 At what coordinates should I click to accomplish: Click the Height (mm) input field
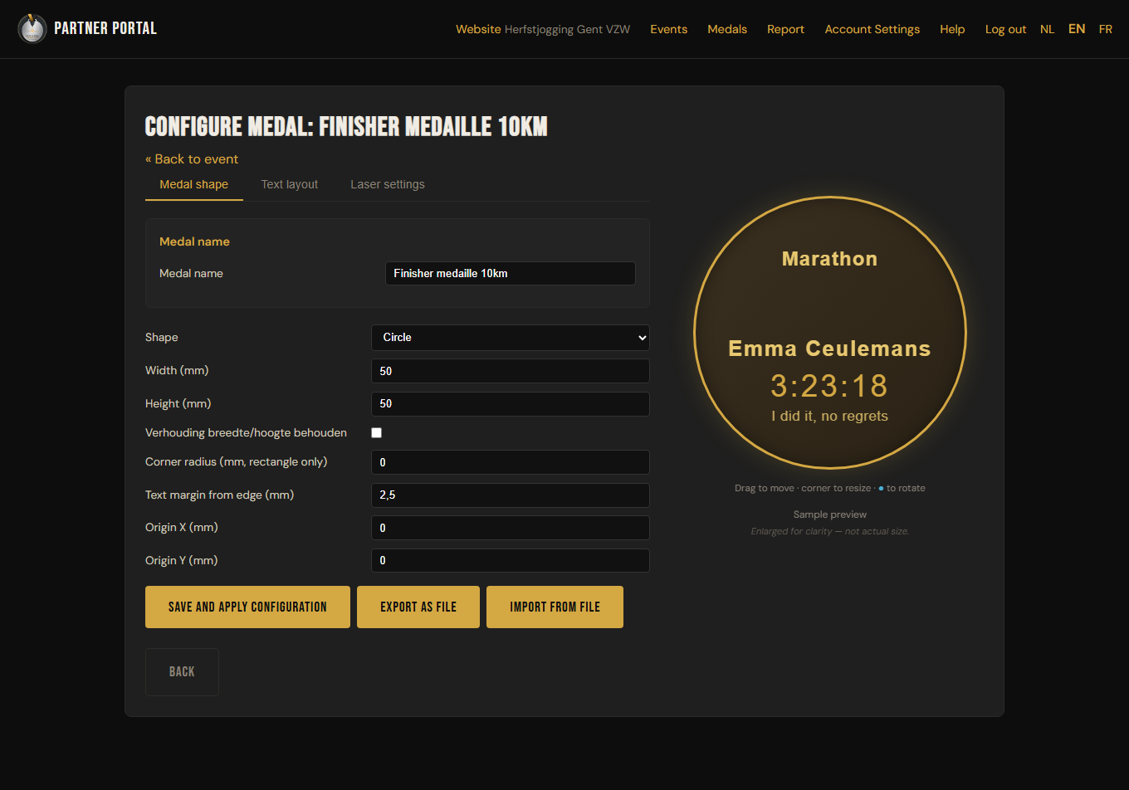(510, 404)
